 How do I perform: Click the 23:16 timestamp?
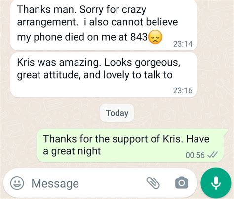[x=183, y=90]
